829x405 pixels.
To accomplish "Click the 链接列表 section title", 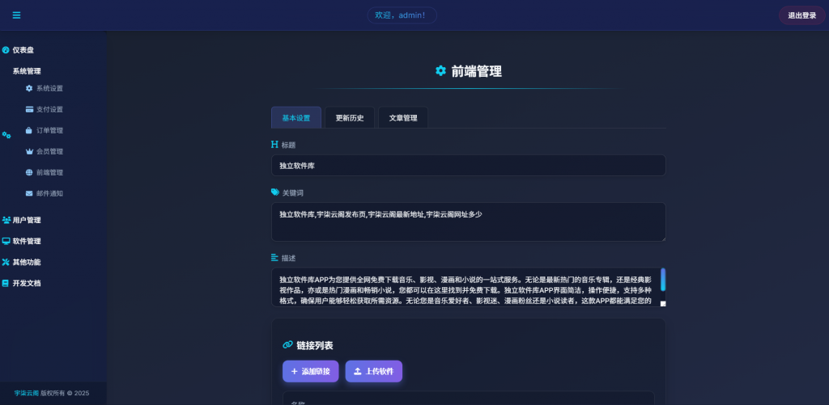I will pos(315,345).
